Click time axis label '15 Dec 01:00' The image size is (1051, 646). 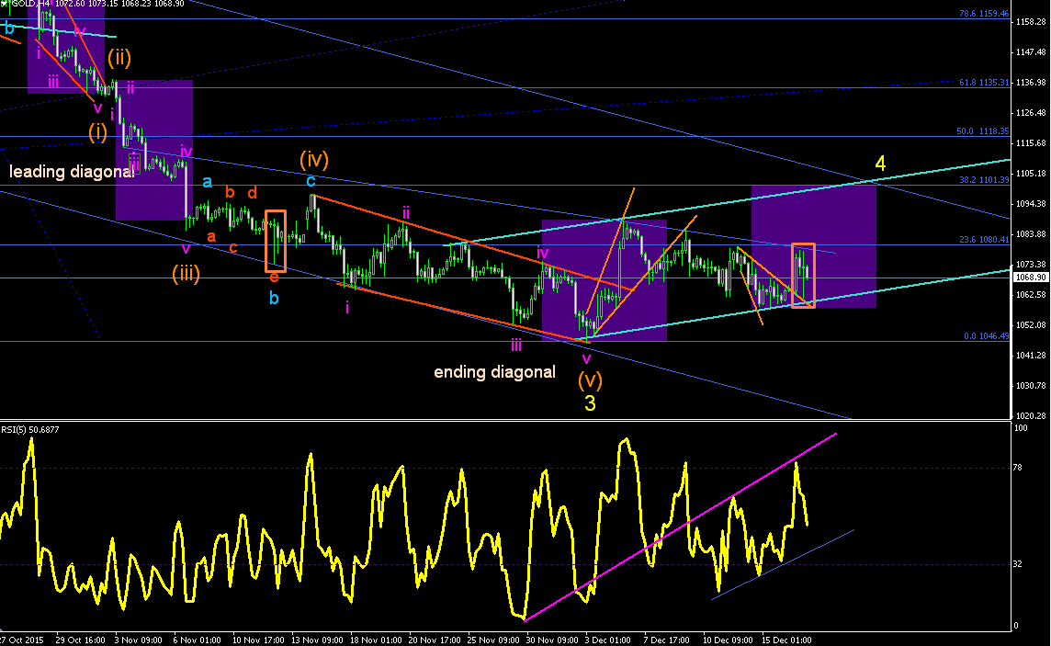[x=786, y=640]
